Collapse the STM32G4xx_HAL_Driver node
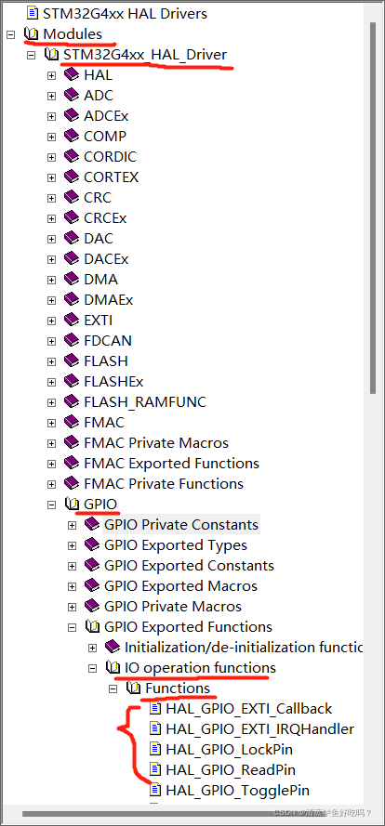This screenshot has height=826, width=385. (x=31, y=55)
